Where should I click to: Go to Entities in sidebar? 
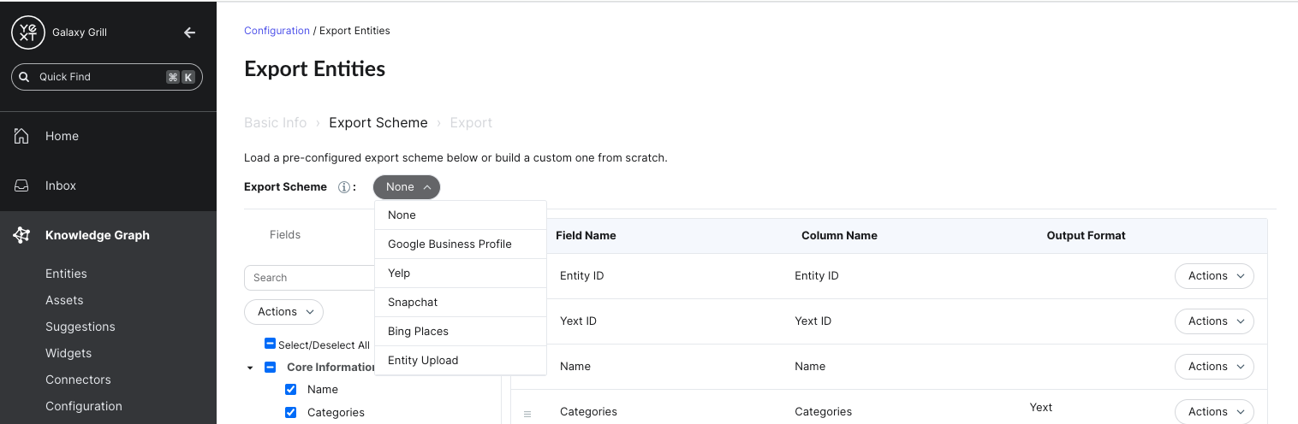click(66, 274)
